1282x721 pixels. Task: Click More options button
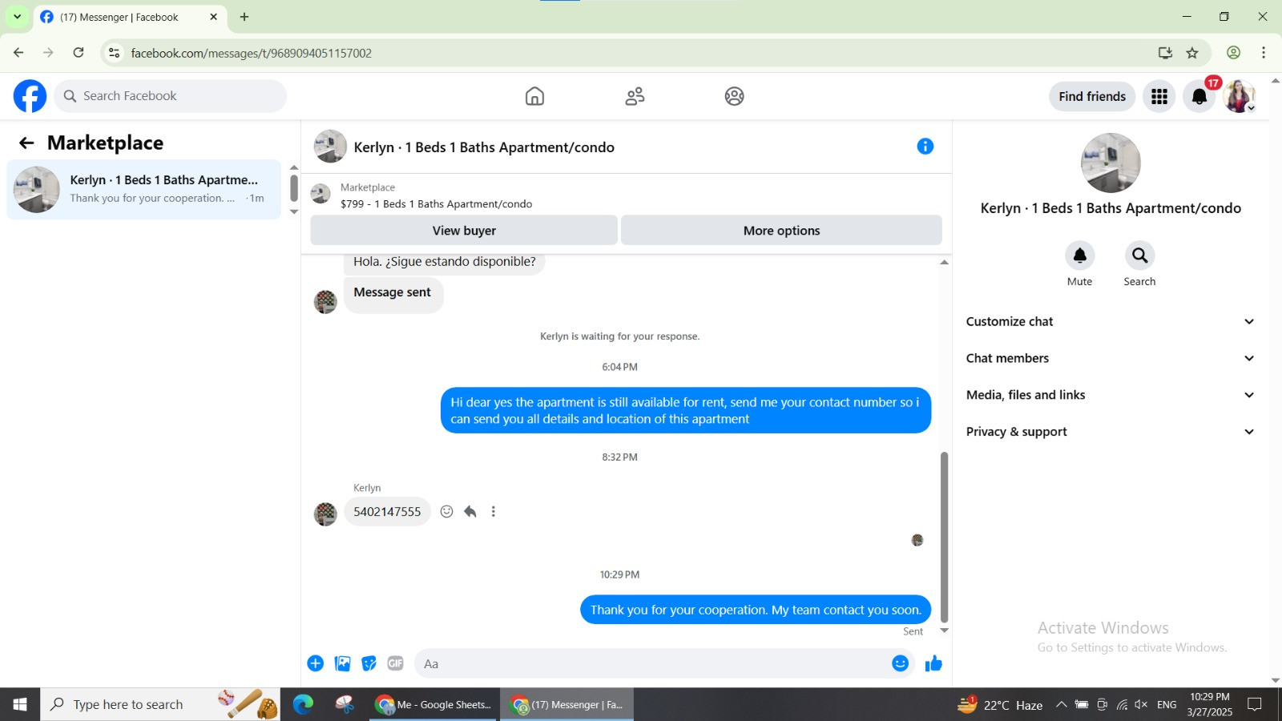[x=781, y=231]
